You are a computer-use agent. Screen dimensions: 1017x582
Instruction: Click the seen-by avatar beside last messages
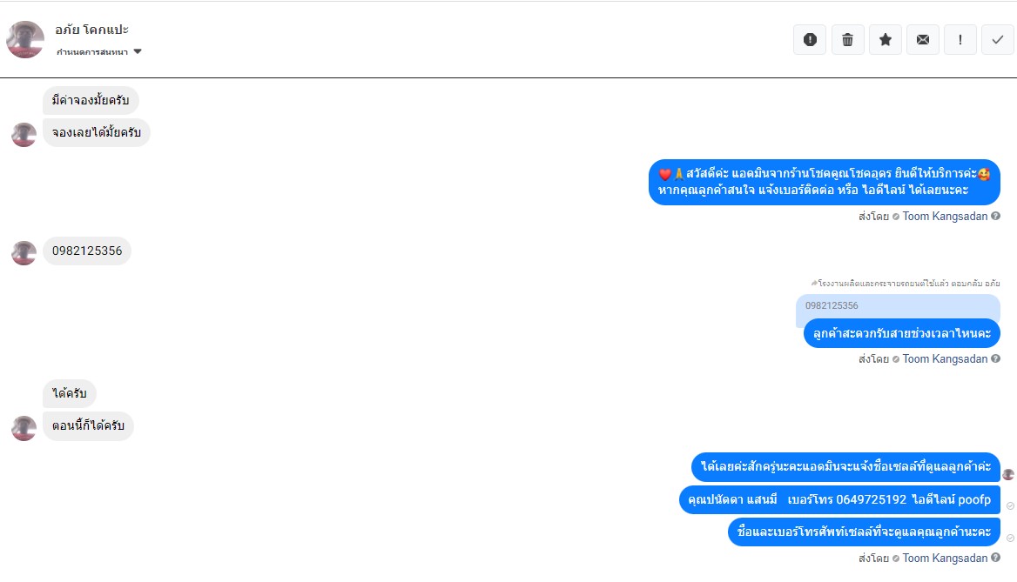click(1008, 474)
